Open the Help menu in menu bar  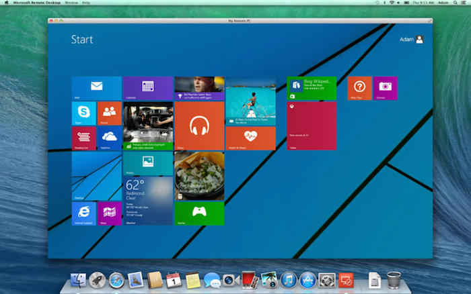[x=86, y=3]
